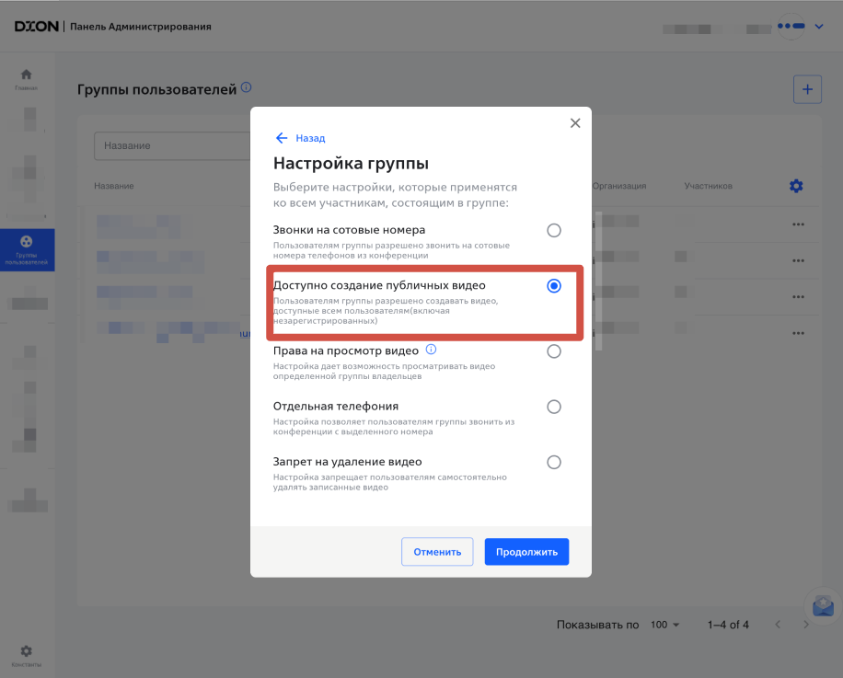Close the Настройка группы dialog with X
This screenshot has width=843, height=678.
coord(575,123)
